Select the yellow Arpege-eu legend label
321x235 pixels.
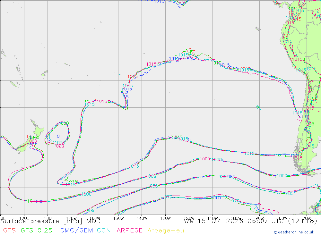[x=166, y=231]
